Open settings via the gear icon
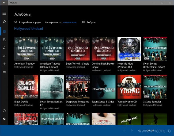Image resolution: width=174 pixels, height=136 pixels. click(4, 119)
